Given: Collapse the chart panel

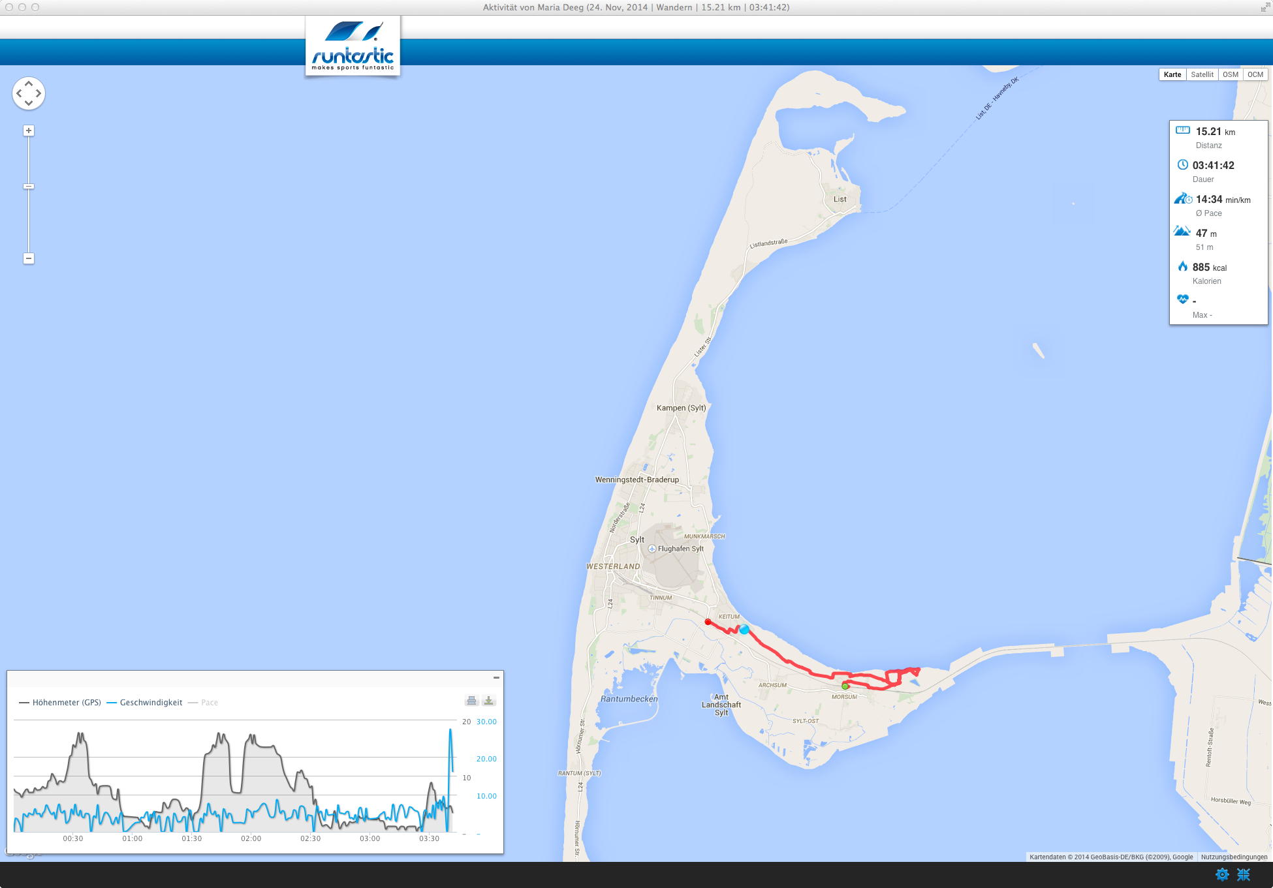Looking at the screenshot, I should (x=496, y=678).
